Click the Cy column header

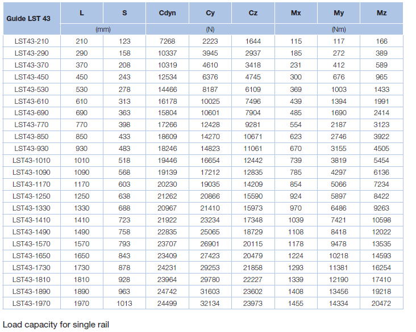coord(210,12)
